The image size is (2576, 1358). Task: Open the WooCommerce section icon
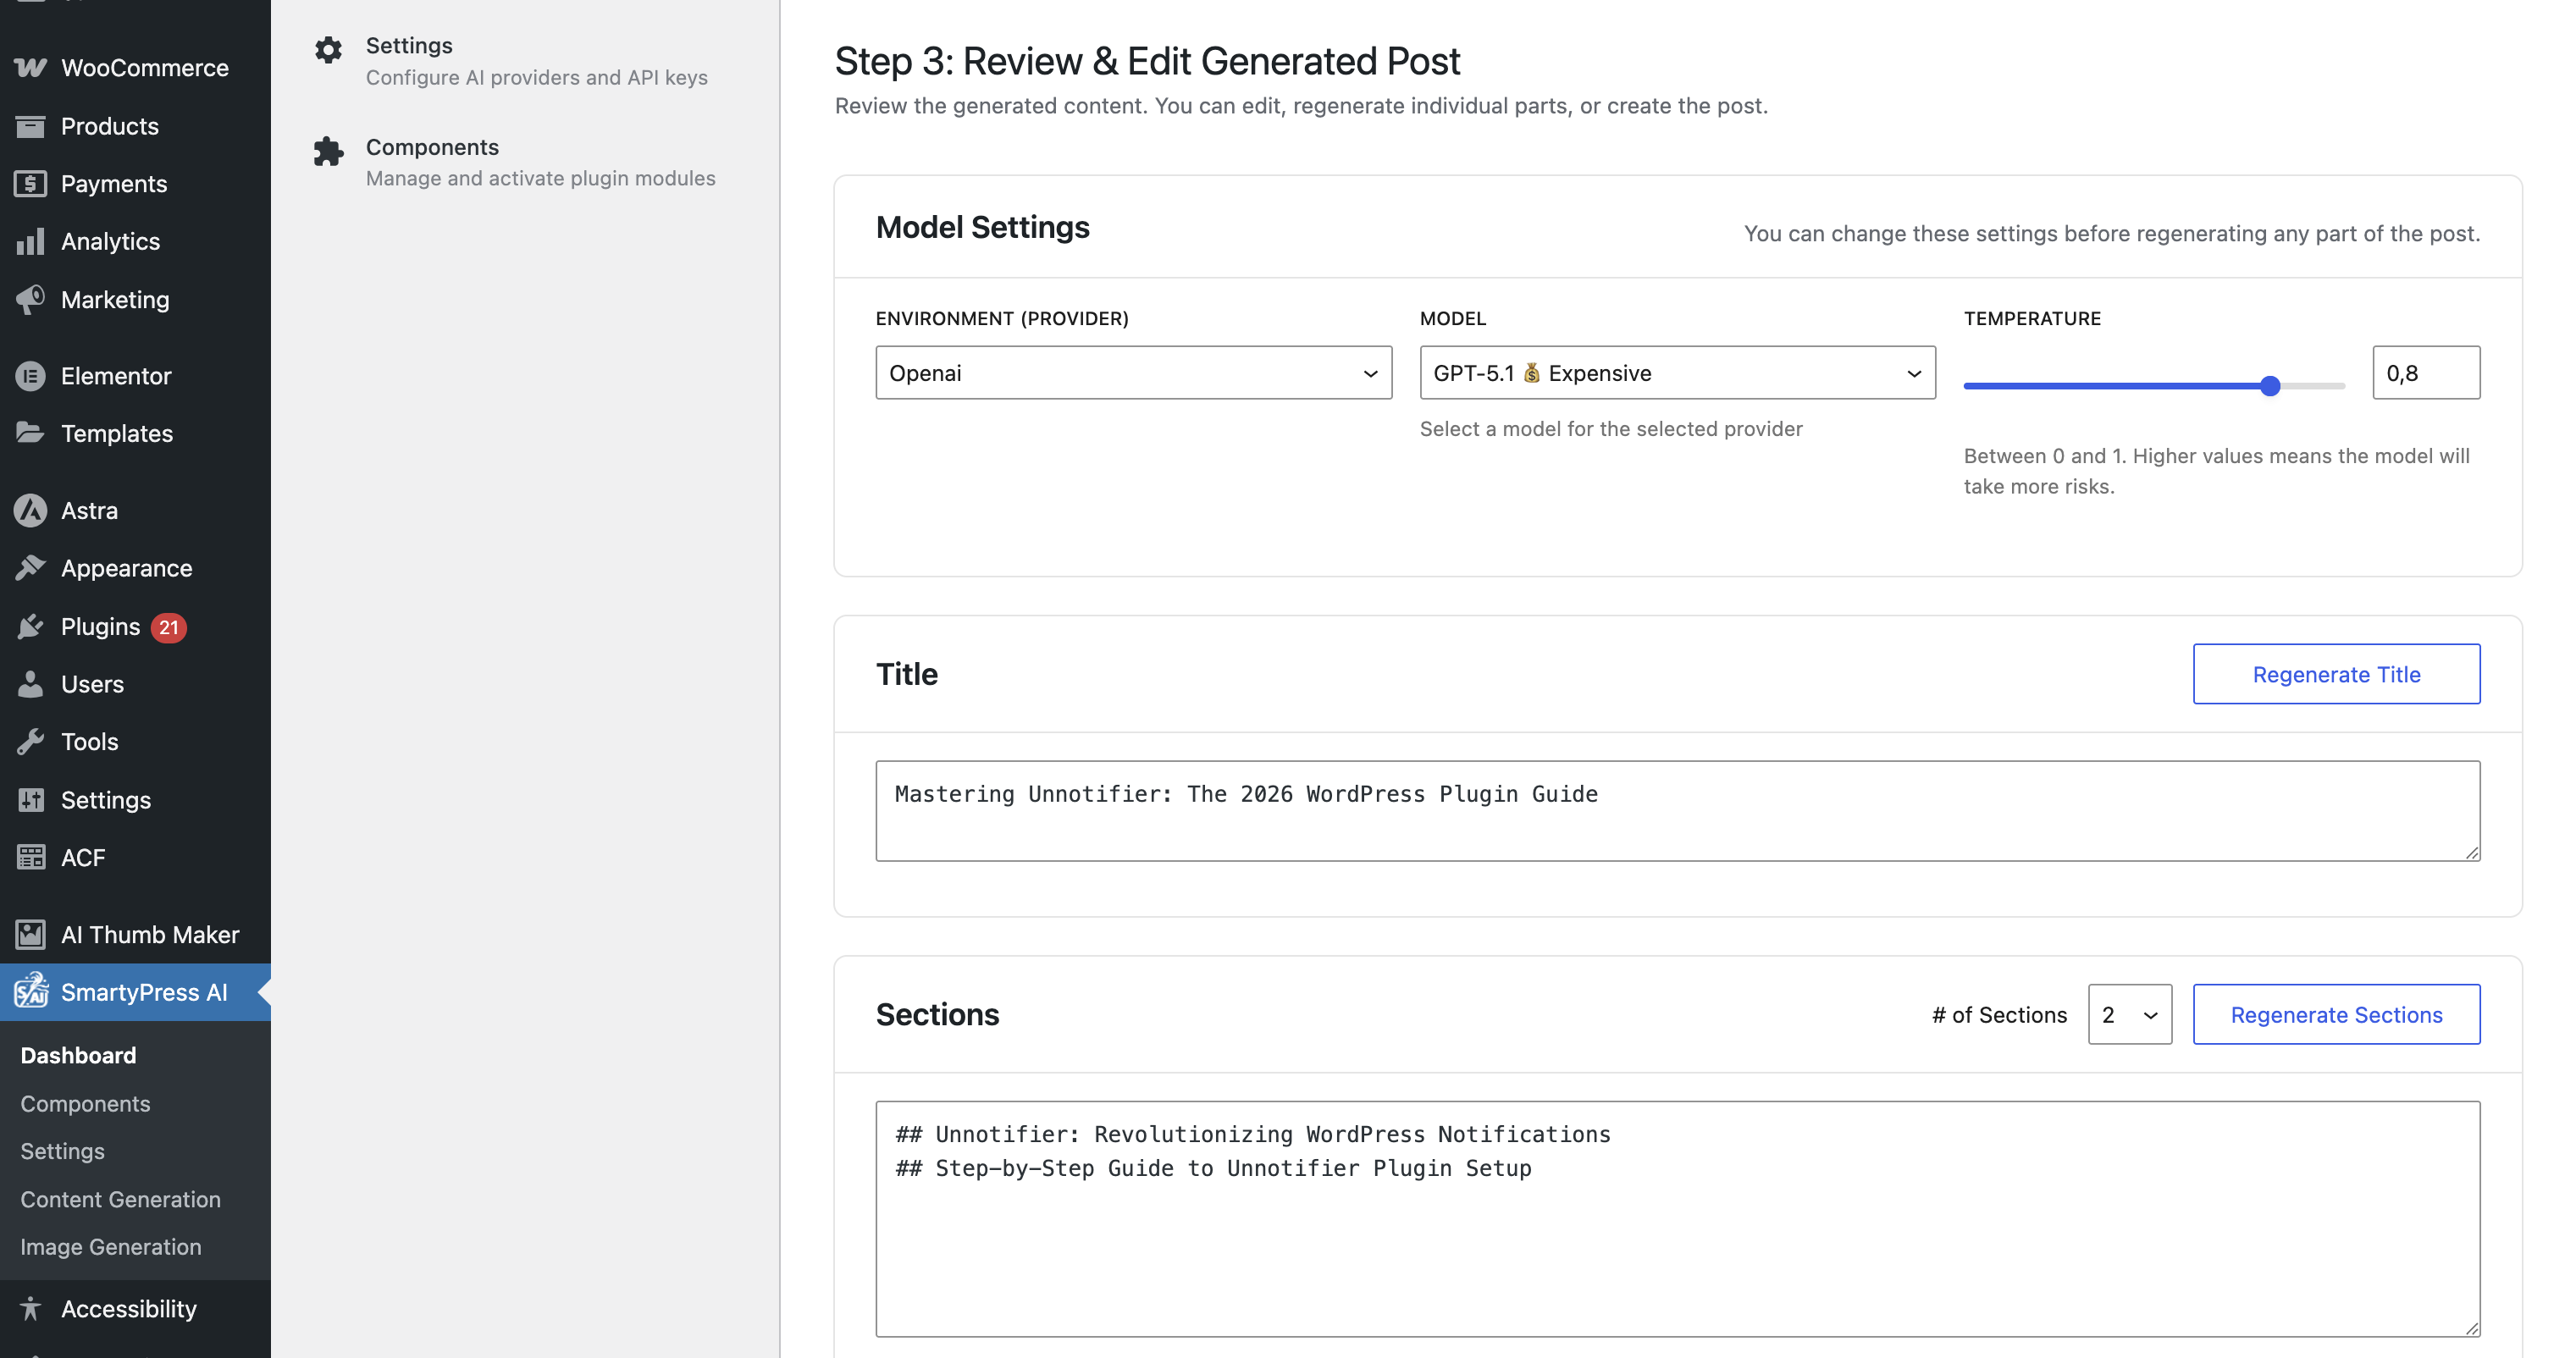click(x=30, y=67)
